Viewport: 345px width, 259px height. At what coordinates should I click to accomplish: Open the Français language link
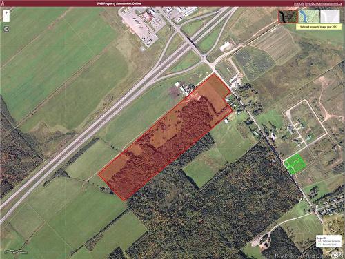[x=299, y=3]
